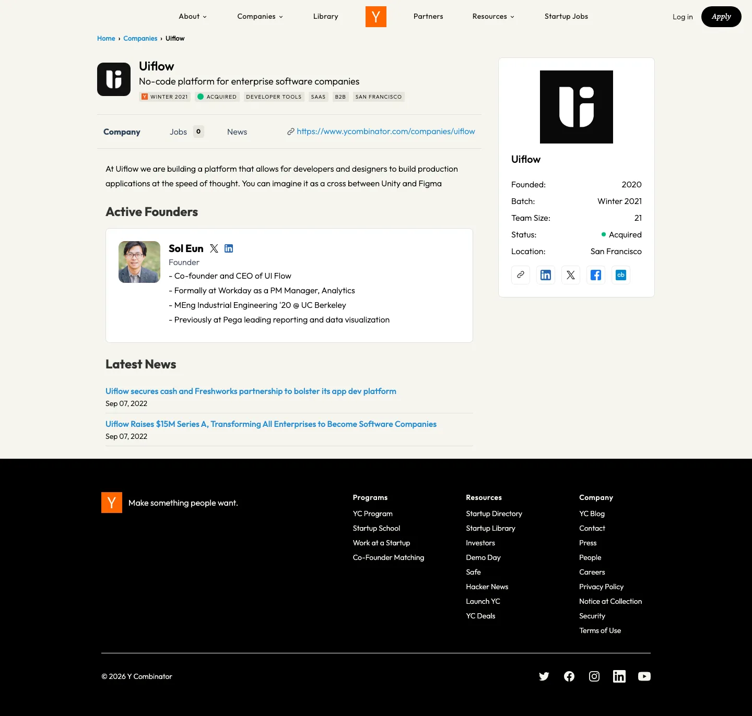
Task: Click the footer LinkedIn icon
Action: (x=619, y=676)
